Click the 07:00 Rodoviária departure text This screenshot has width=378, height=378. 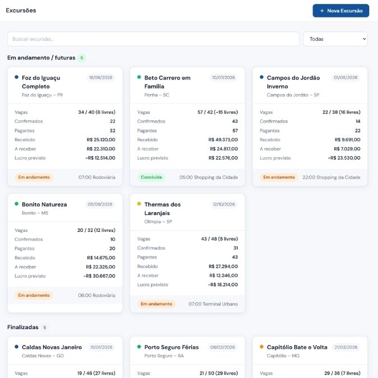pyautogui.click(x=97, y=178)
